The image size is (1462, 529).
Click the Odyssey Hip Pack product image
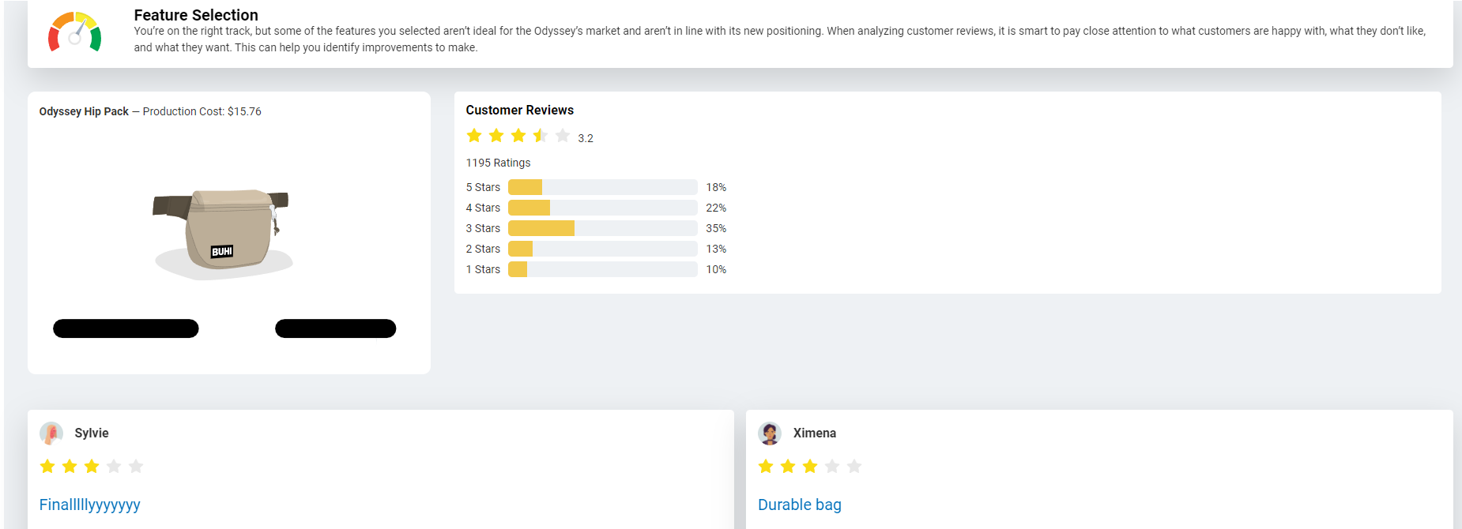[222, 233]
